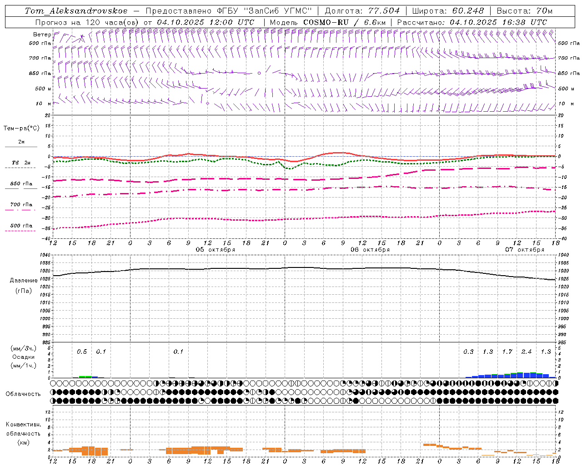Click the latitude value Широта: 60.248
This screenshot has height=465, width=582.
449,11
